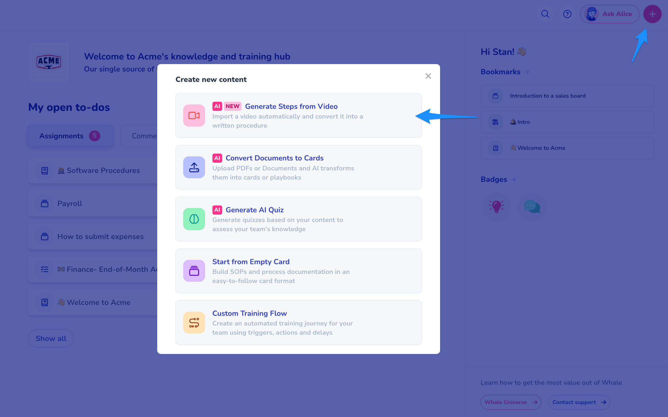This screenshot has width=668, height=417.
Task: Open the Whale Universe link
Action: (511, 402)
